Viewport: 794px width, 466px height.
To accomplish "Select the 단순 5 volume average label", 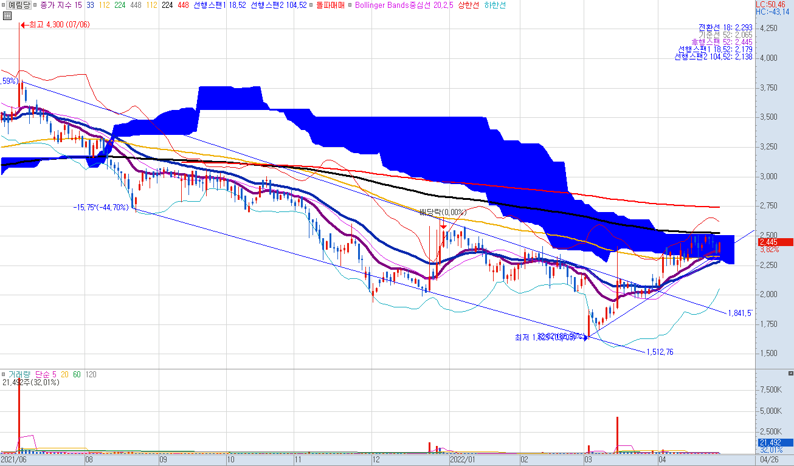I will click(x=46, y=374).
